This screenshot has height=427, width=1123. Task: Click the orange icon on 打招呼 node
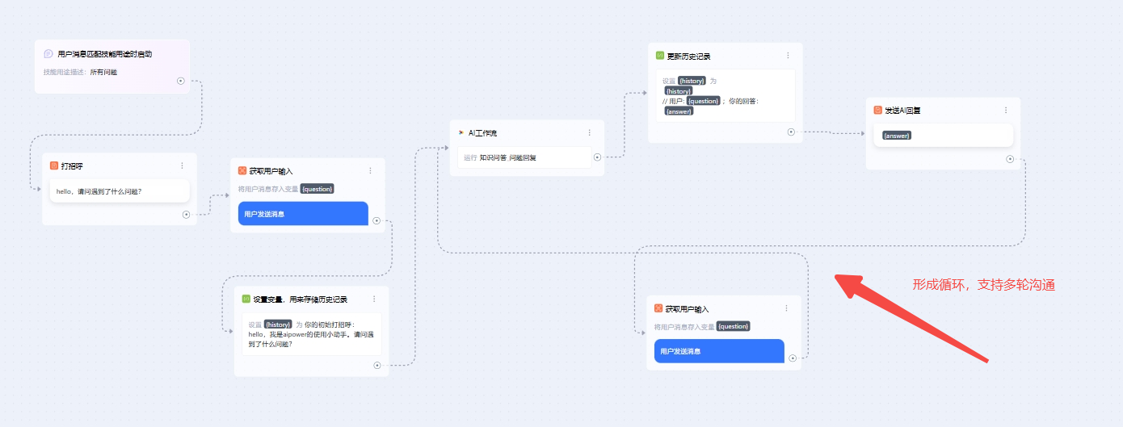(x=54, y=165)
